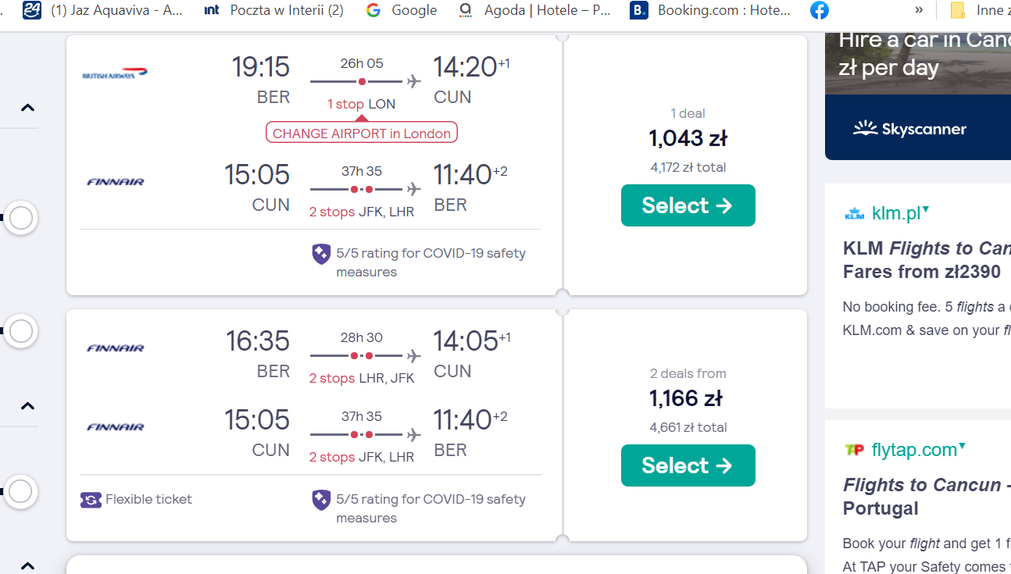Click COVID-19 shield icon in Finnair-only result
1011x574 pixels.
tap(321, 500)
